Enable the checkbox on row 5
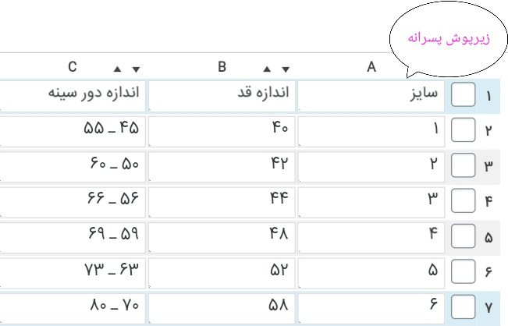Image resolution: width=508 pixels, height=326 pixels. tap(464, 237)
